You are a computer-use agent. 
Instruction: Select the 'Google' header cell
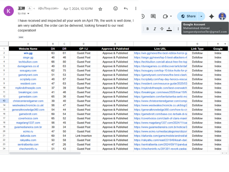tap(218, 49)
